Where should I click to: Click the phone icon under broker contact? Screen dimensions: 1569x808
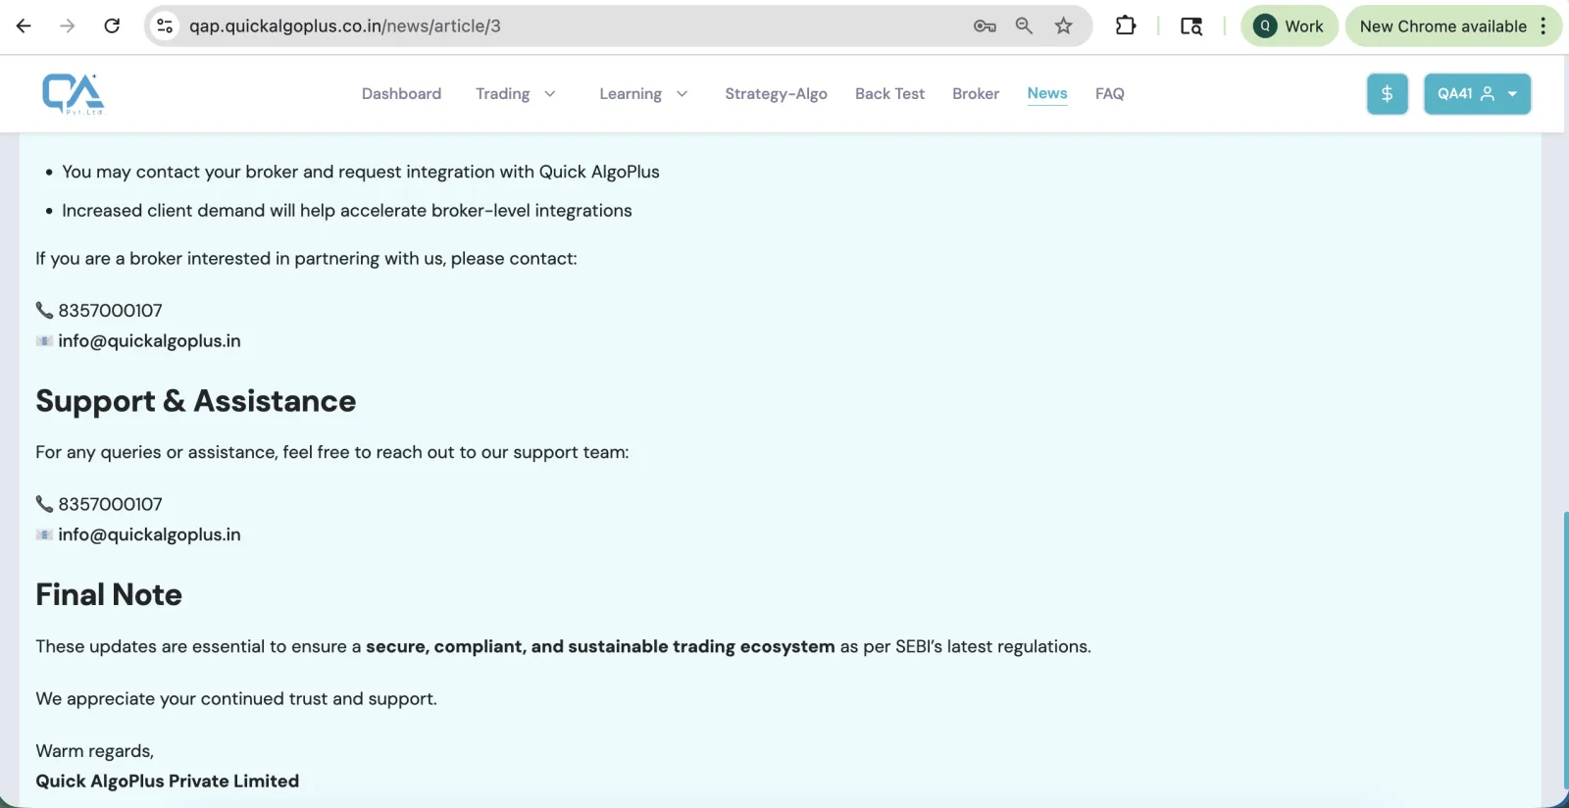coord(44,311)
